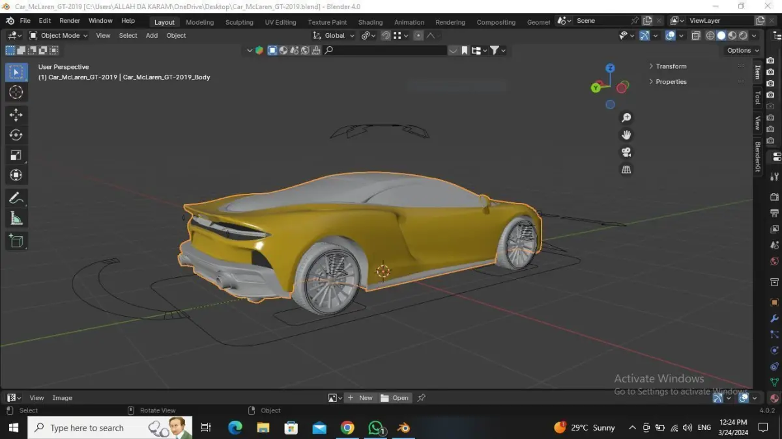Screen dimensions: 782x439
Task: Click the green Y axis on gizmo
Action: (596, 88)
